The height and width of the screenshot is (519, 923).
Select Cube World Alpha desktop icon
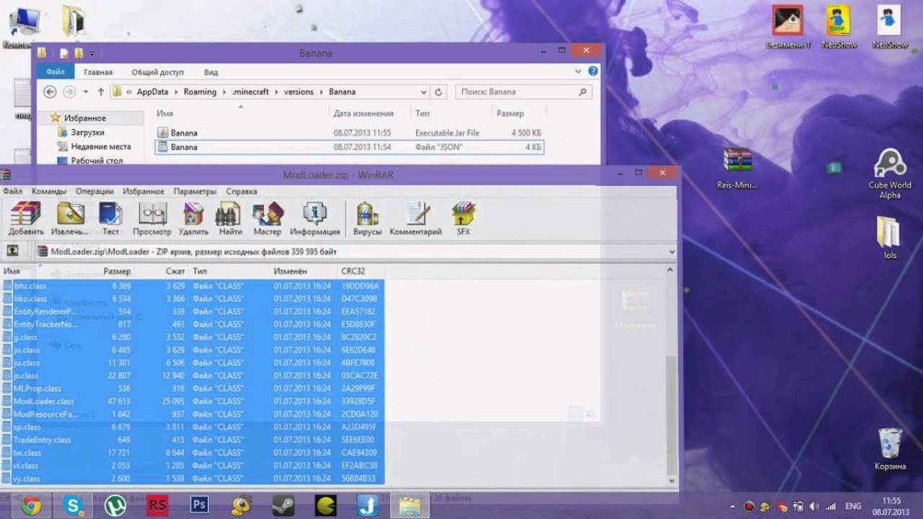pyautogui.click(x=890, y=174)
